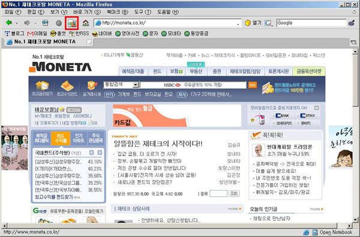Click the 열기 (Open) toolbar button
The image size is (360, 237).
(253, 23)
